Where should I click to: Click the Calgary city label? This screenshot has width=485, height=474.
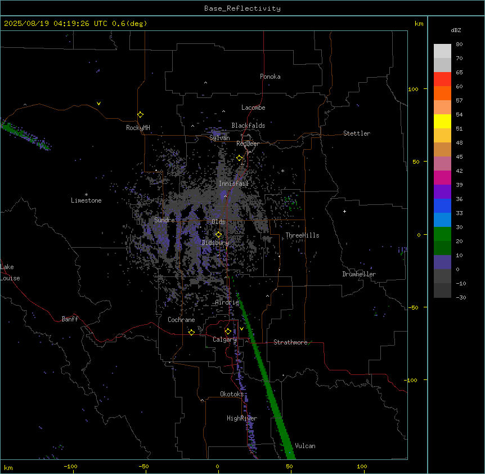tap(224, 339)
